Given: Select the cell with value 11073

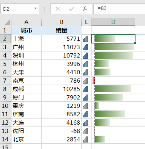Looking at the screenshot, I should point(61,47).
